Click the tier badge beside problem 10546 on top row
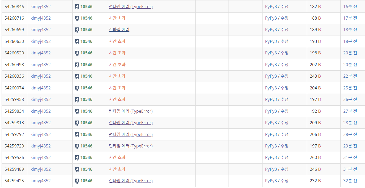Screen dimensions: 365x188 click(x=77, y=7)
